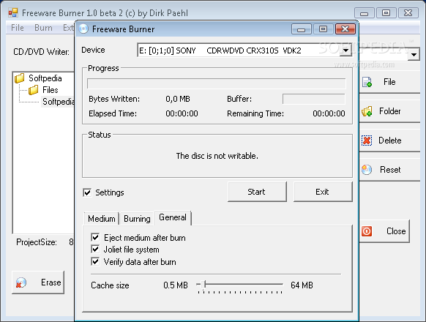Click the Remaining Time value

point(329,113)
